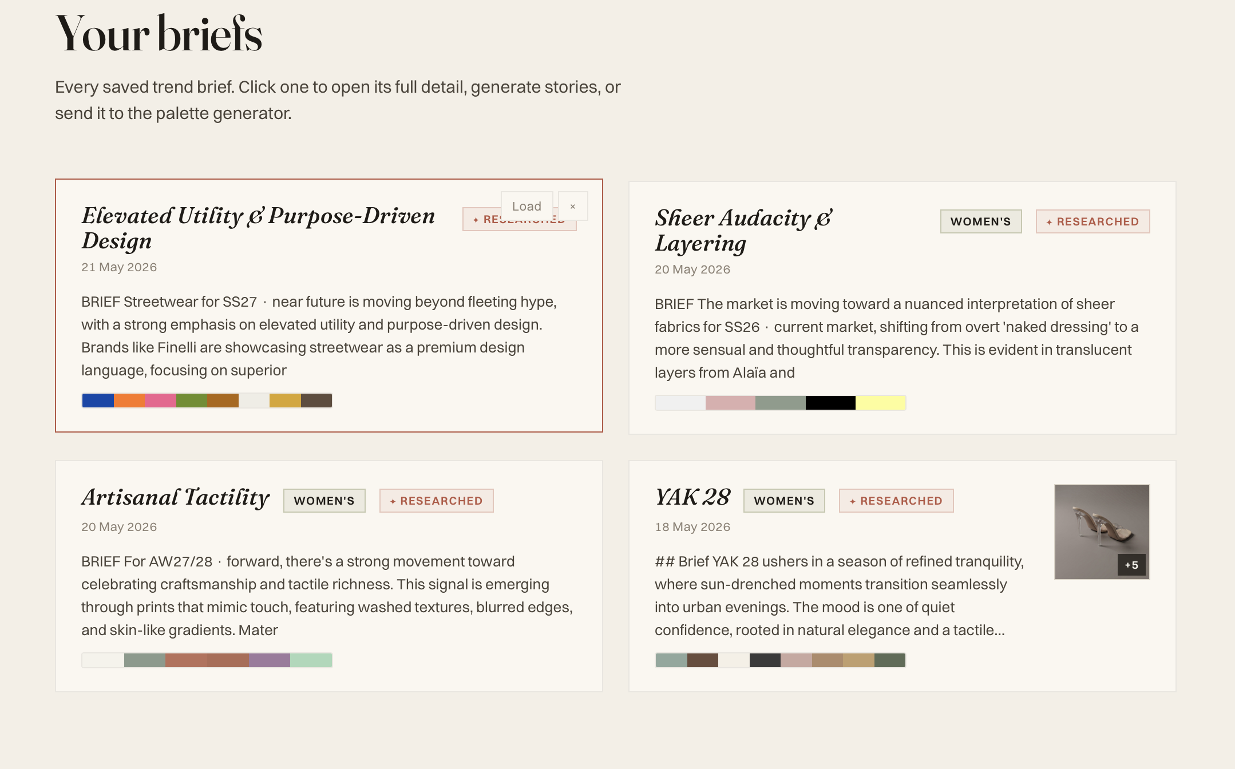Select the blue swatch in Elevated Utility palette
The image size is (1235, 769).
click(98, 401)
